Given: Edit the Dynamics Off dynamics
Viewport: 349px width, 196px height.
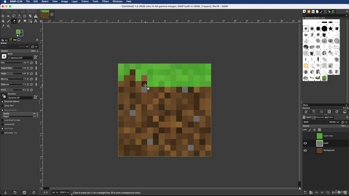Looking at the screenshot, I should 35,97.
